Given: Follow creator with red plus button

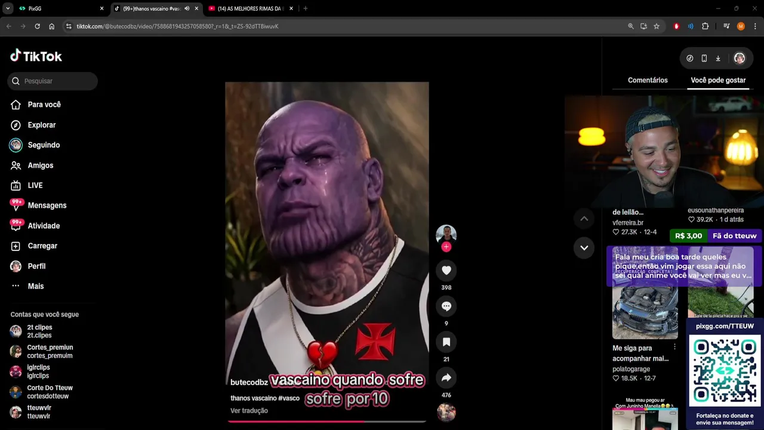Looking at the screenshot, I should pyautogui.click(x=446, y=247).
